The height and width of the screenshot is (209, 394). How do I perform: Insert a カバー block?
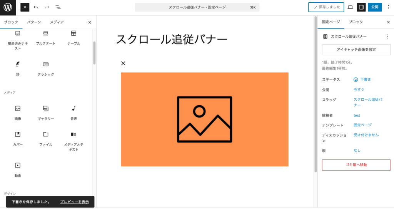point(18,139)
